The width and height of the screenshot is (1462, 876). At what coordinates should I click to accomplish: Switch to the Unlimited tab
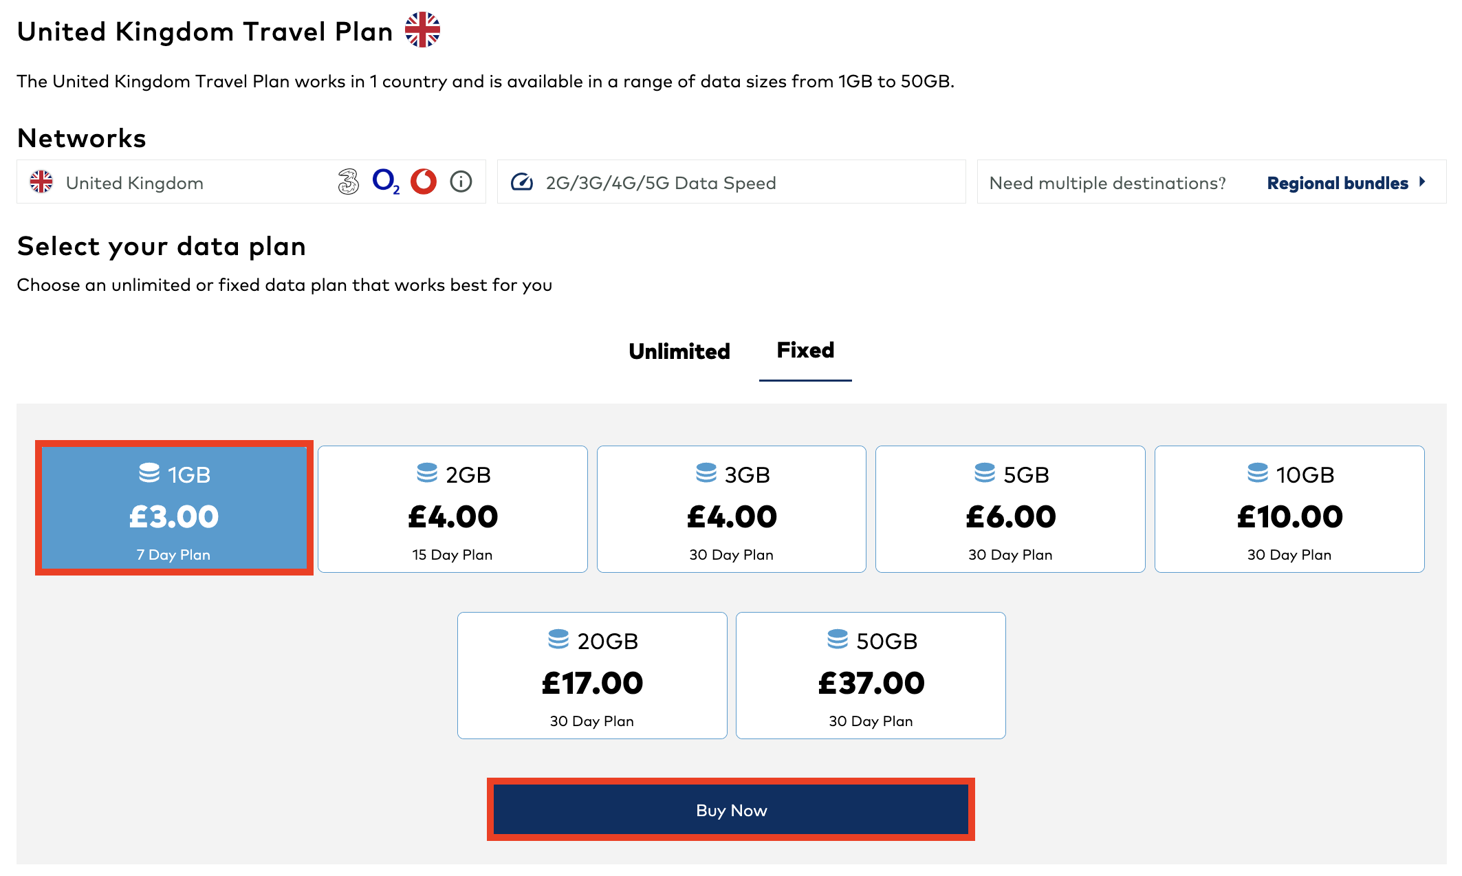pyautogui.click(x=679, y=351)
